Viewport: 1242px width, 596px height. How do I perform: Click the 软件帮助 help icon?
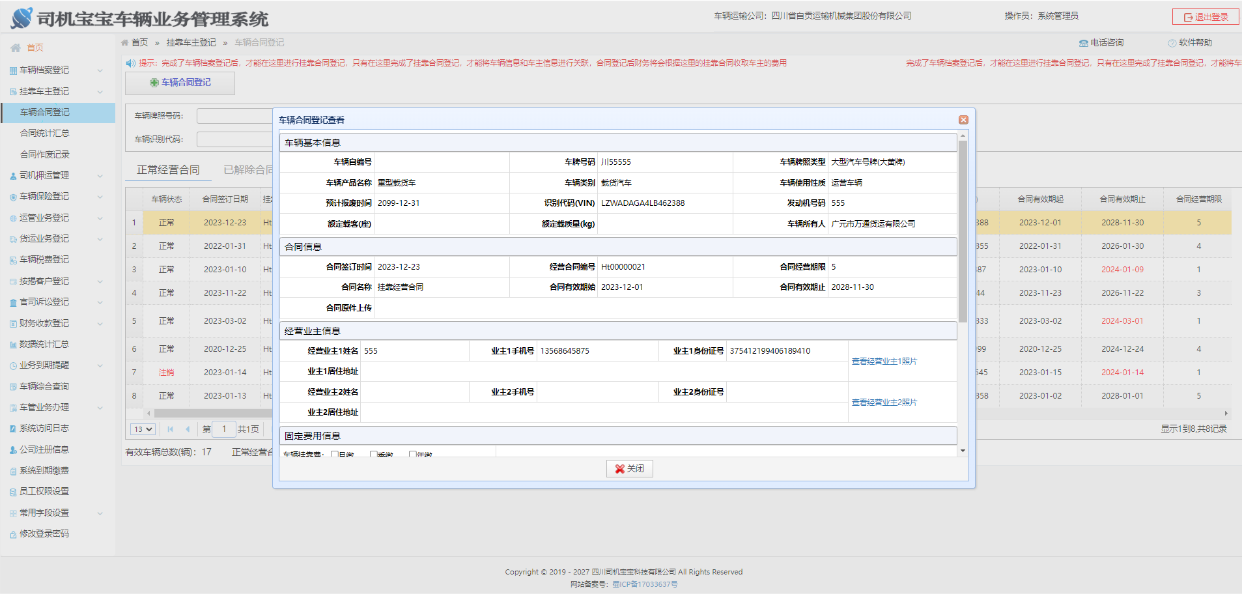pos(1172,43)
